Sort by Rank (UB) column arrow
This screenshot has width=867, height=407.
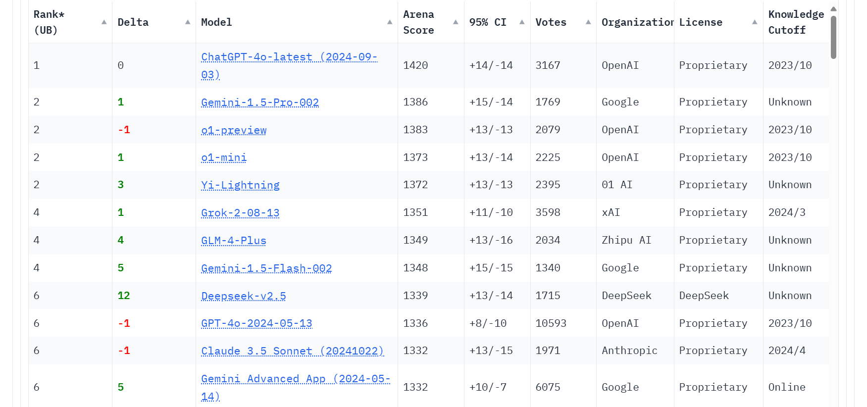point(104,22)
